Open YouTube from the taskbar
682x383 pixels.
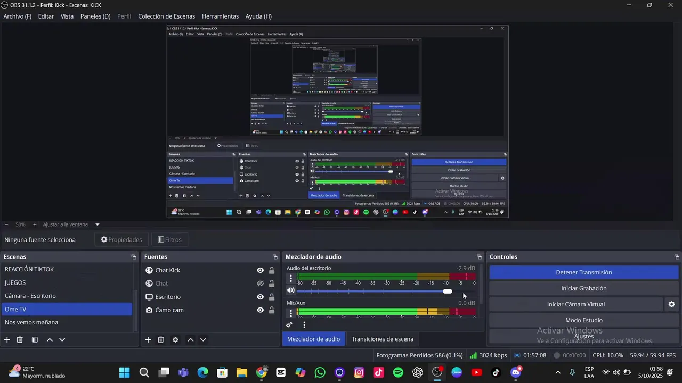coord(476,372)
